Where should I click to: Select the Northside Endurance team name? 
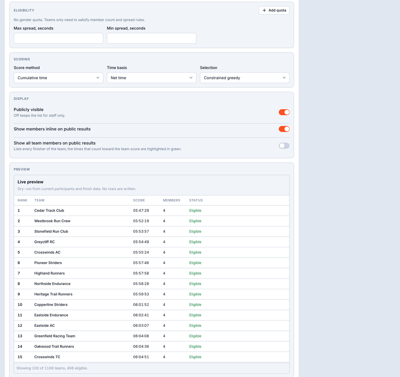tap(52, 284)
